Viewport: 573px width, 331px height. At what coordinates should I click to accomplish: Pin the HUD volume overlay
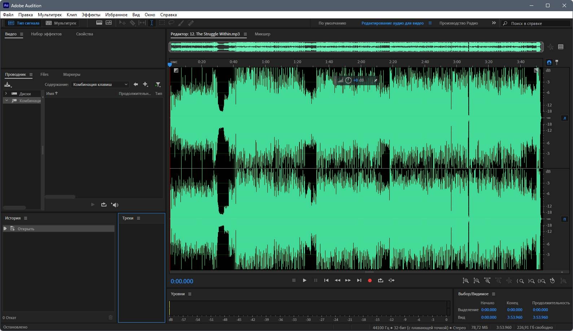click(376, 80)
